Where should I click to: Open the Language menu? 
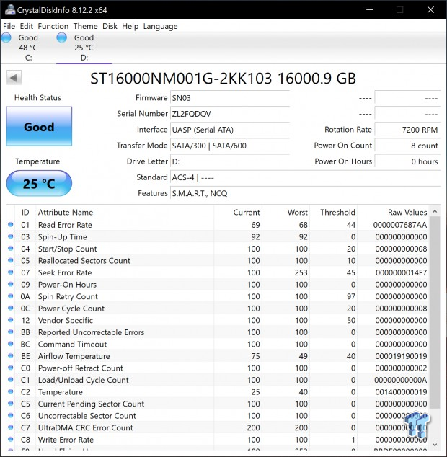(x=160, y=26)
